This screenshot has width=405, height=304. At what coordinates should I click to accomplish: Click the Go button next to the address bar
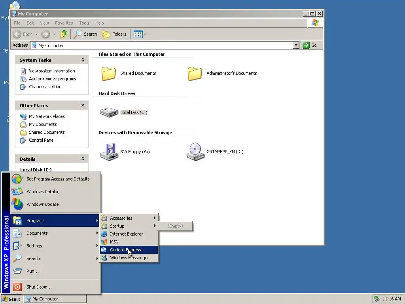point(310,45)
